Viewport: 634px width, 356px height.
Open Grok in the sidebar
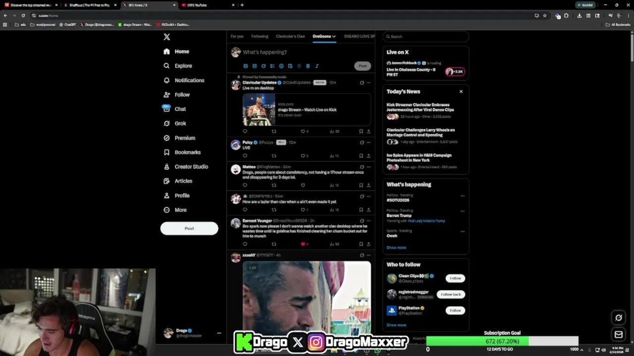pyautogui.click(x=175, y=123)
